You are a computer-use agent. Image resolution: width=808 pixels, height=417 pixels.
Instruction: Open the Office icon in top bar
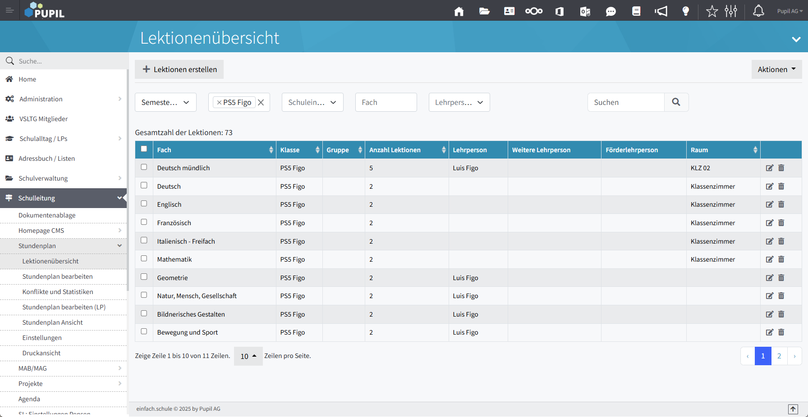click(x=560, y=11)
